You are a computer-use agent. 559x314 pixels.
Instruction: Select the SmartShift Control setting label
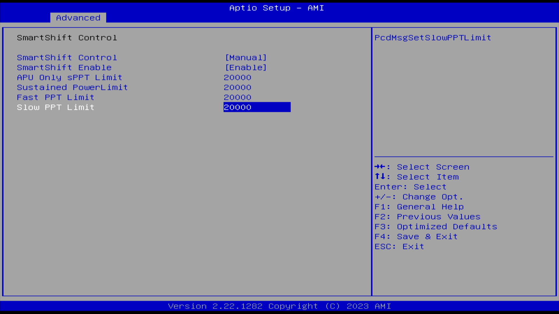coord(67,58)
